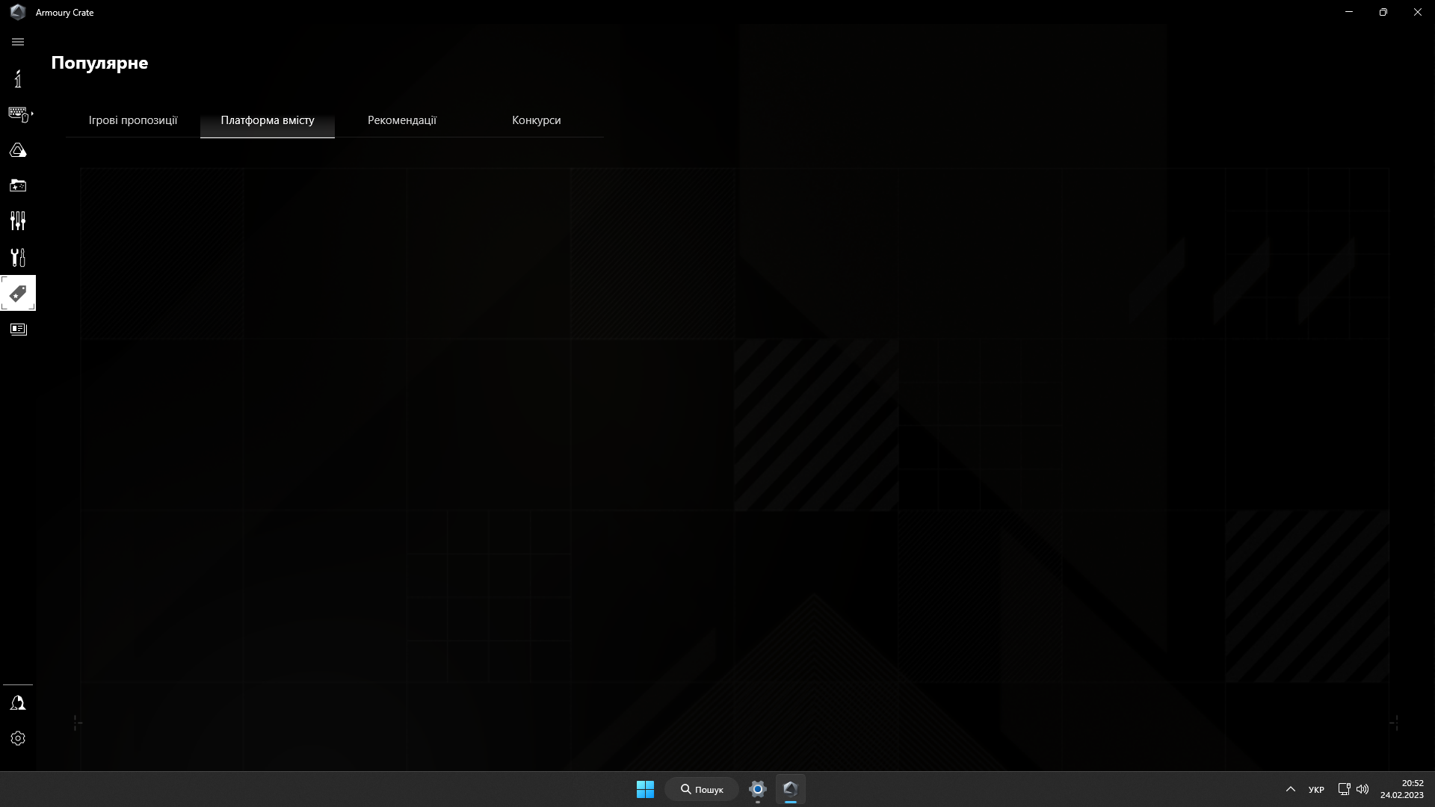Switch to the Ігрові пропозиції tab
The image size is (1435, 807).
133,120
